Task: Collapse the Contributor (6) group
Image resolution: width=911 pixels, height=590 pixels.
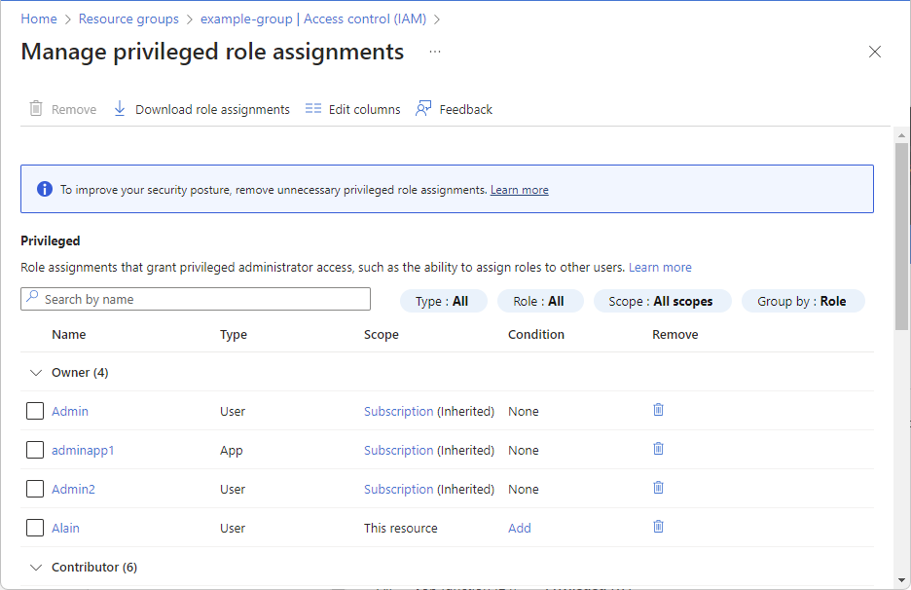Action: point(36,567)
